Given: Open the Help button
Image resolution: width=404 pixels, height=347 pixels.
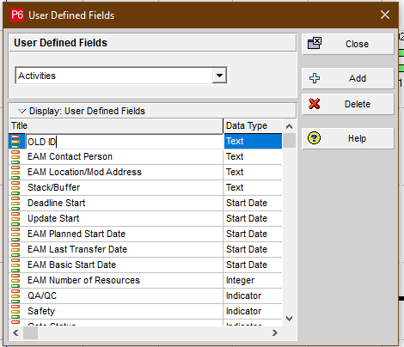Looking at the screenshot, I should [x=348, y=138].
